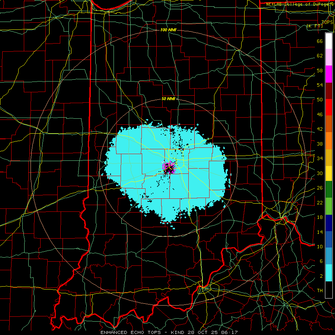Viewport: 335px width, 335px height.
Task: Click the '2' legend value
Action: click(321, 276)
